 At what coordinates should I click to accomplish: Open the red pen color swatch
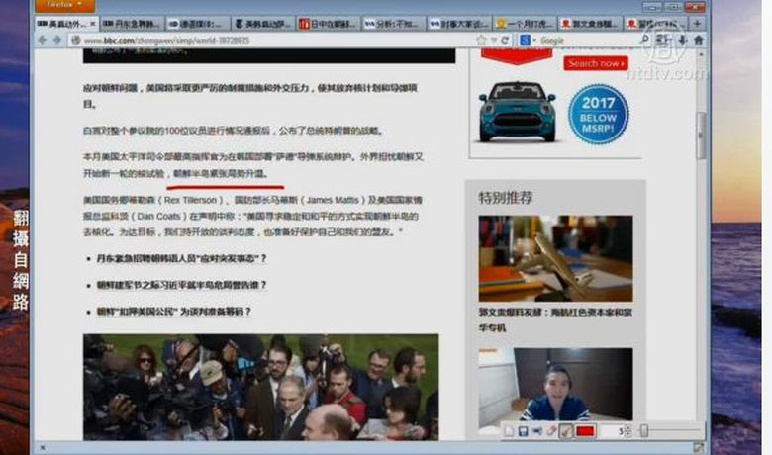585,431
